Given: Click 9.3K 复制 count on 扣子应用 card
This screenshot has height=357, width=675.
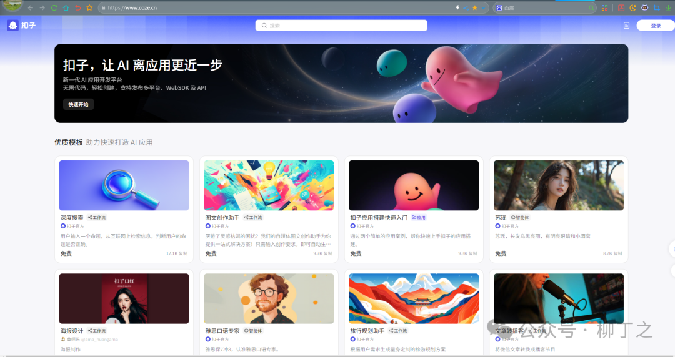Looking at the screenshot, I should pos(468,253).
